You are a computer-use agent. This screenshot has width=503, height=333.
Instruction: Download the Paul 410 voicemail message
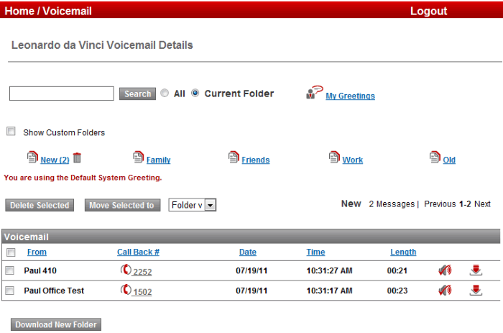coord(476,270)
